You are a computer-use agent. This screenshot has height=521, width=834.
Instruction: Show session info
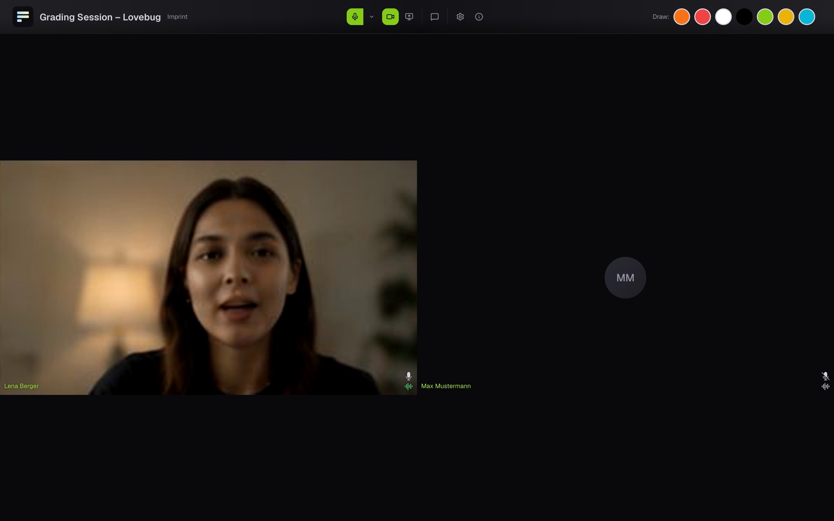click(479, 17)
